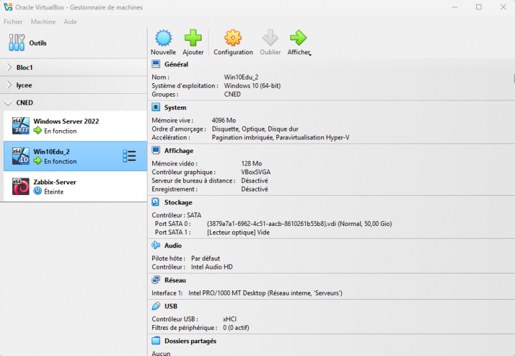This screenshot has height=356, width=515.
Task: Open the Machine menu
Action: (x=43, y=22)
